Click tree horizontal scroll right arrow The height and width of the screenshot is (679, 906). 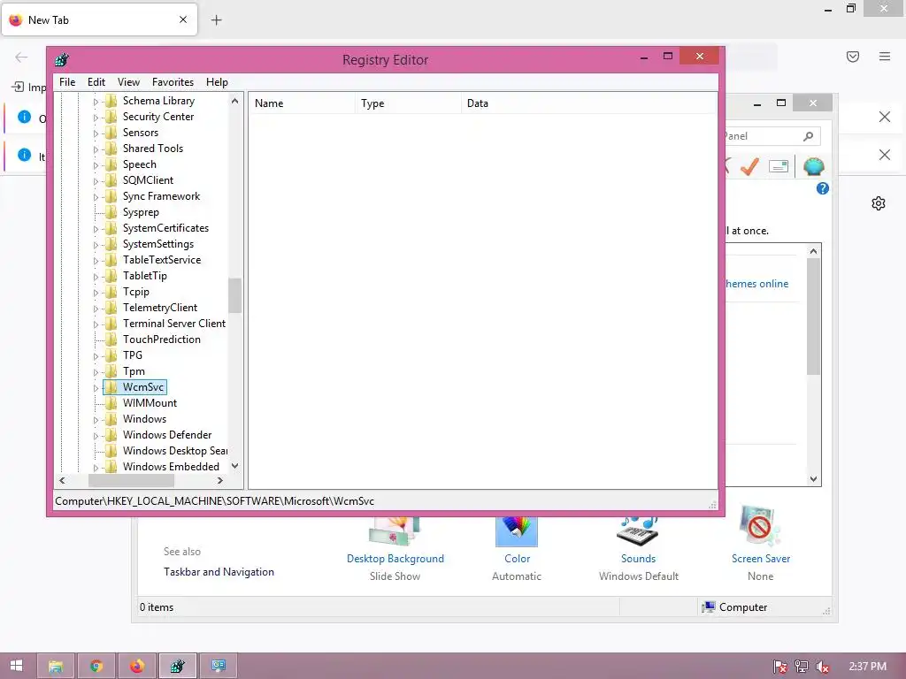(x=220, y=480)
